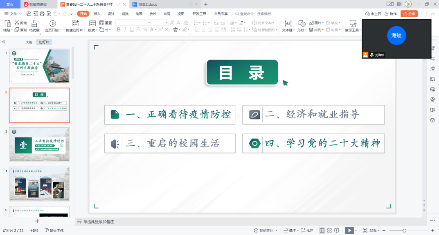Image resolution: width=439 pixels, height=235 pixels.
Task: Expand the Layout (版式) dropdown
Action: [93, 30]
